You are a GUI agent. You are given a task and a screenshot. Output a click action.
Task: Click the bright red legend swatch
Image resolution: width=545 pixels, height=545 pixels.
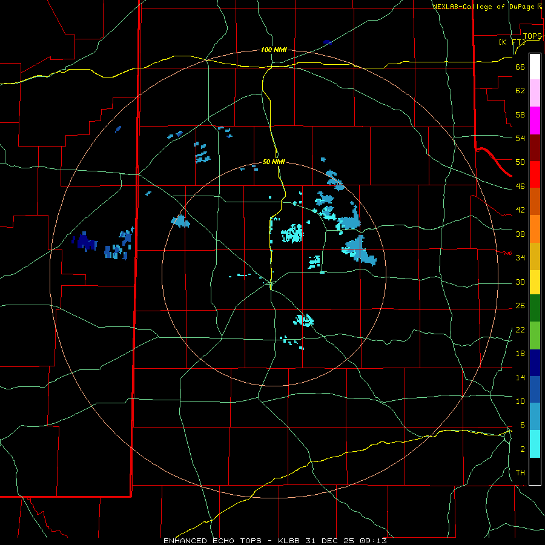[x=535, y=174]
